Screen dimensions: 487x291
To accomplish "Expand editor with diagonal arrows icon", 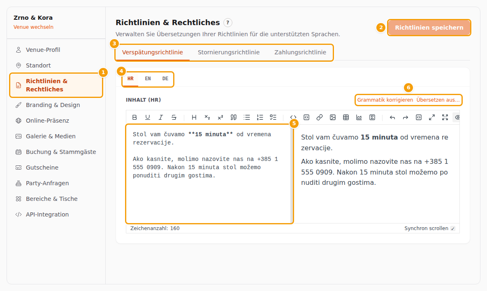I will pyautogui.click(x=432, y=117).
